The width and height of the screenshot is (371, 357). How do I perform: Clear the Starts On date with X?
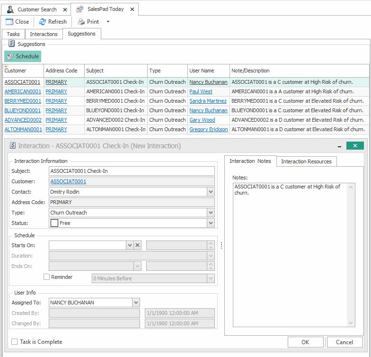[137, 245]
